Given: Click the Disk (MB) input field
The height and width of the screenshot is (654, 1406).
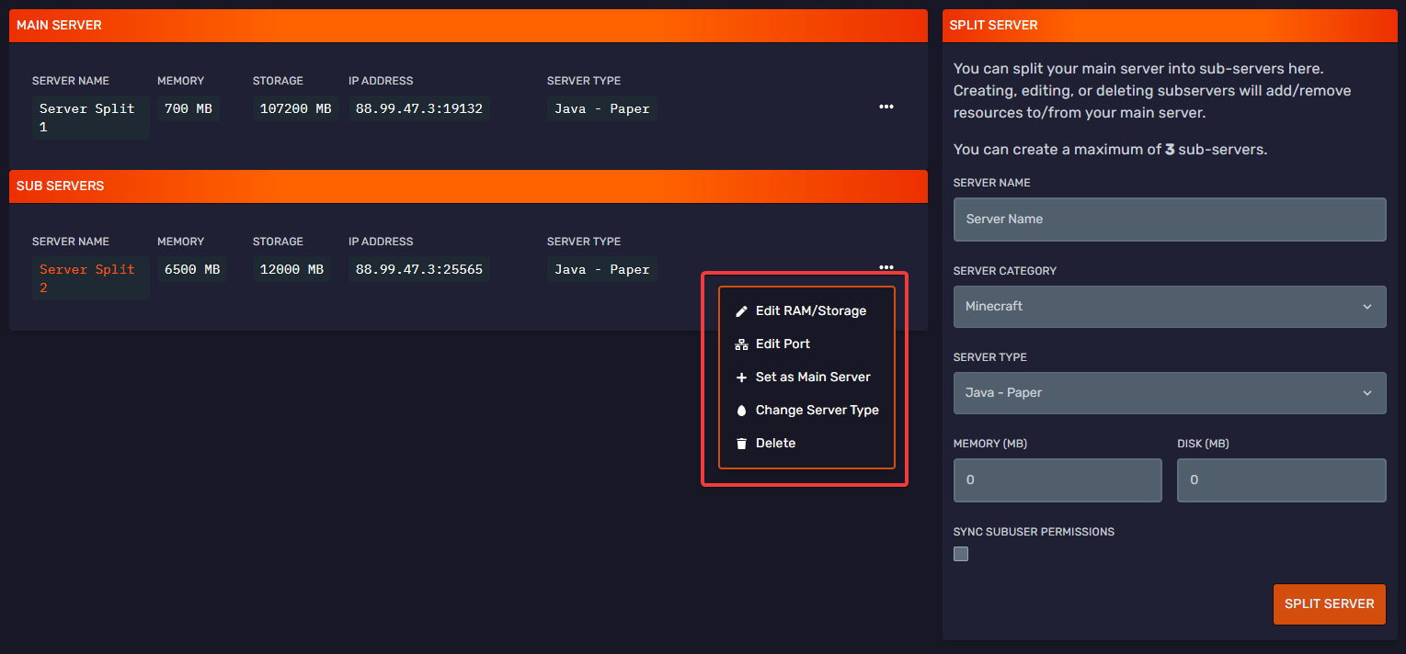Looking at the screenshot, I should (x=1281, y=479).
